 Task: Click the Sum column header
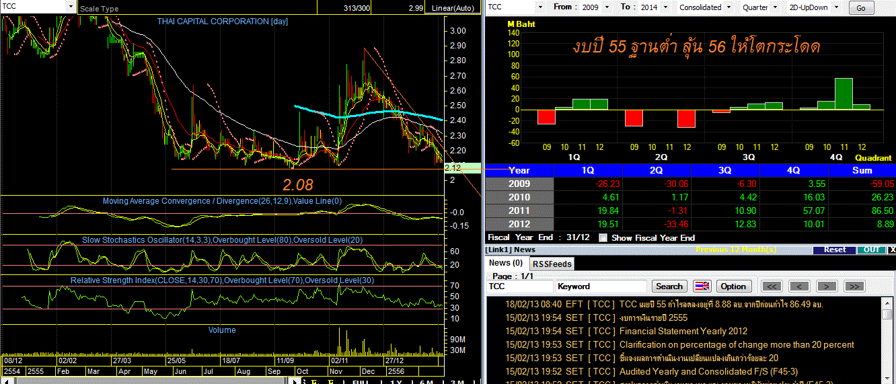point(862,171)
